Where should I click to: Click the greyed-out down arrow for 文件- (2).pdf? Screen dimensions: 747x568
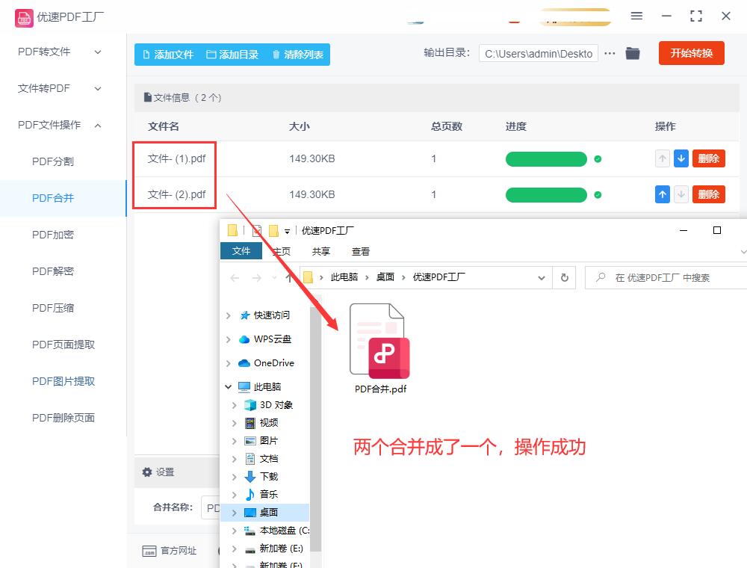click(681, 194)
